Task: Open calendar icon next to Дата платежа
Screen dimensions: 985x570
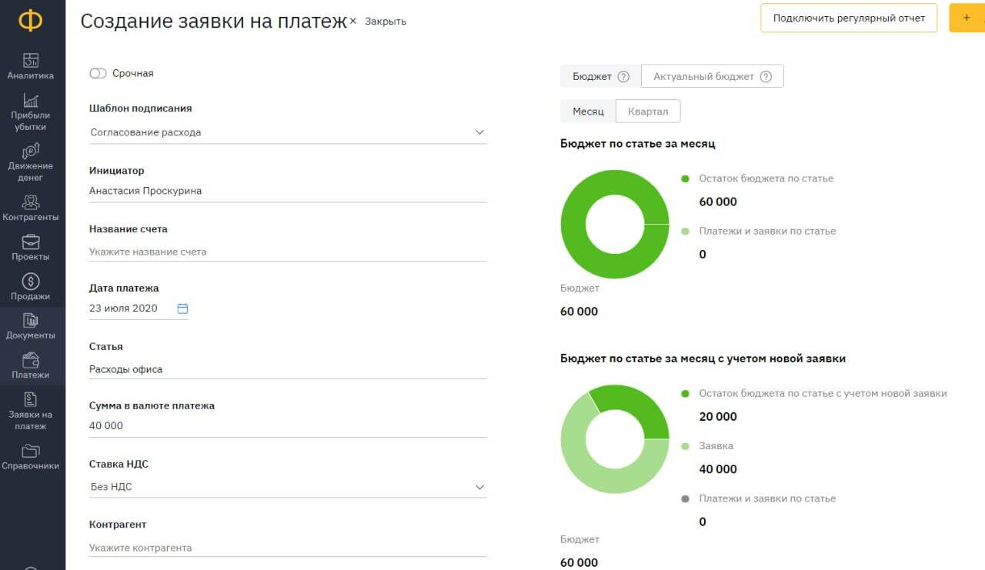Action: [182, 308]
